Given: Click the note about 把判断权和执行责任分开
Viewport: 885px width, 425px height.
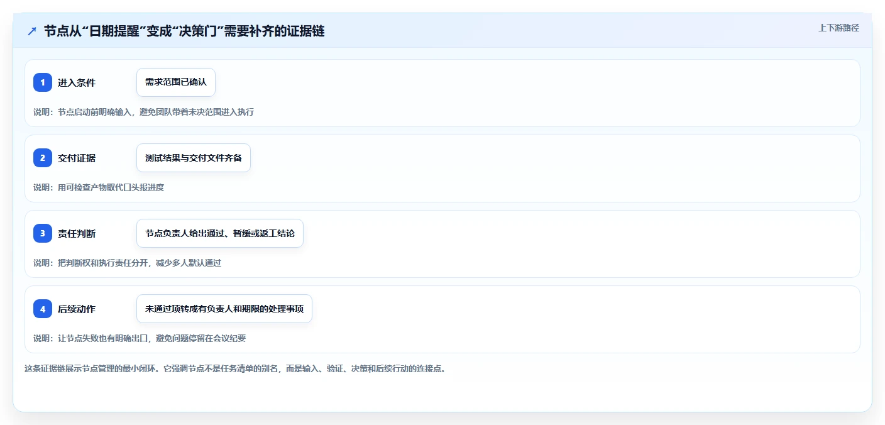Looking at the screenshot, I should [127, 263].
